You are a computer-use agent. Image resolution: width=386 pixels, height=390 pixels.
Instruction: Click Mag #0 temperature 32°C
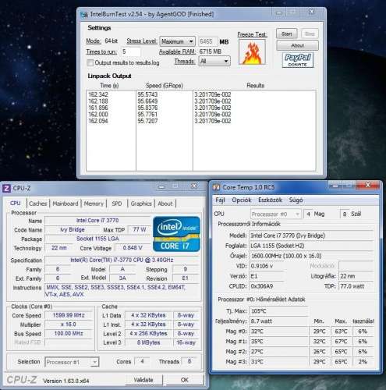[278, 331]
